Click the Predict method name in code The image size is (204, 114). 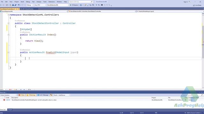pyautogui.click(x=50, y=52)
